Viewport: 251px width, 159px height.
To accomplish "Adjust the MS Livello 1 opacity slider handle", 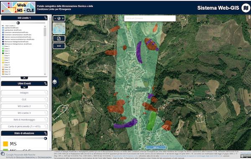I will coord(18,23).
